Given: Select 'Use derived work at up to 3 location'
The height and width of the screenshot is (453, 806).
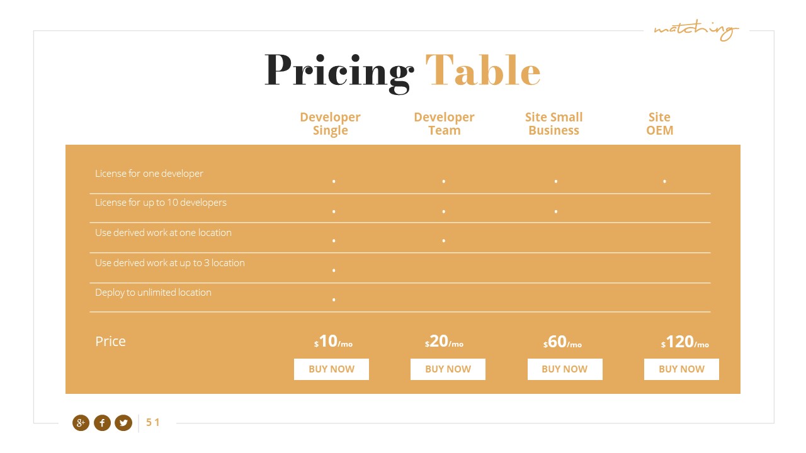Looking at the screenshot, I should (x=170, y=263).
